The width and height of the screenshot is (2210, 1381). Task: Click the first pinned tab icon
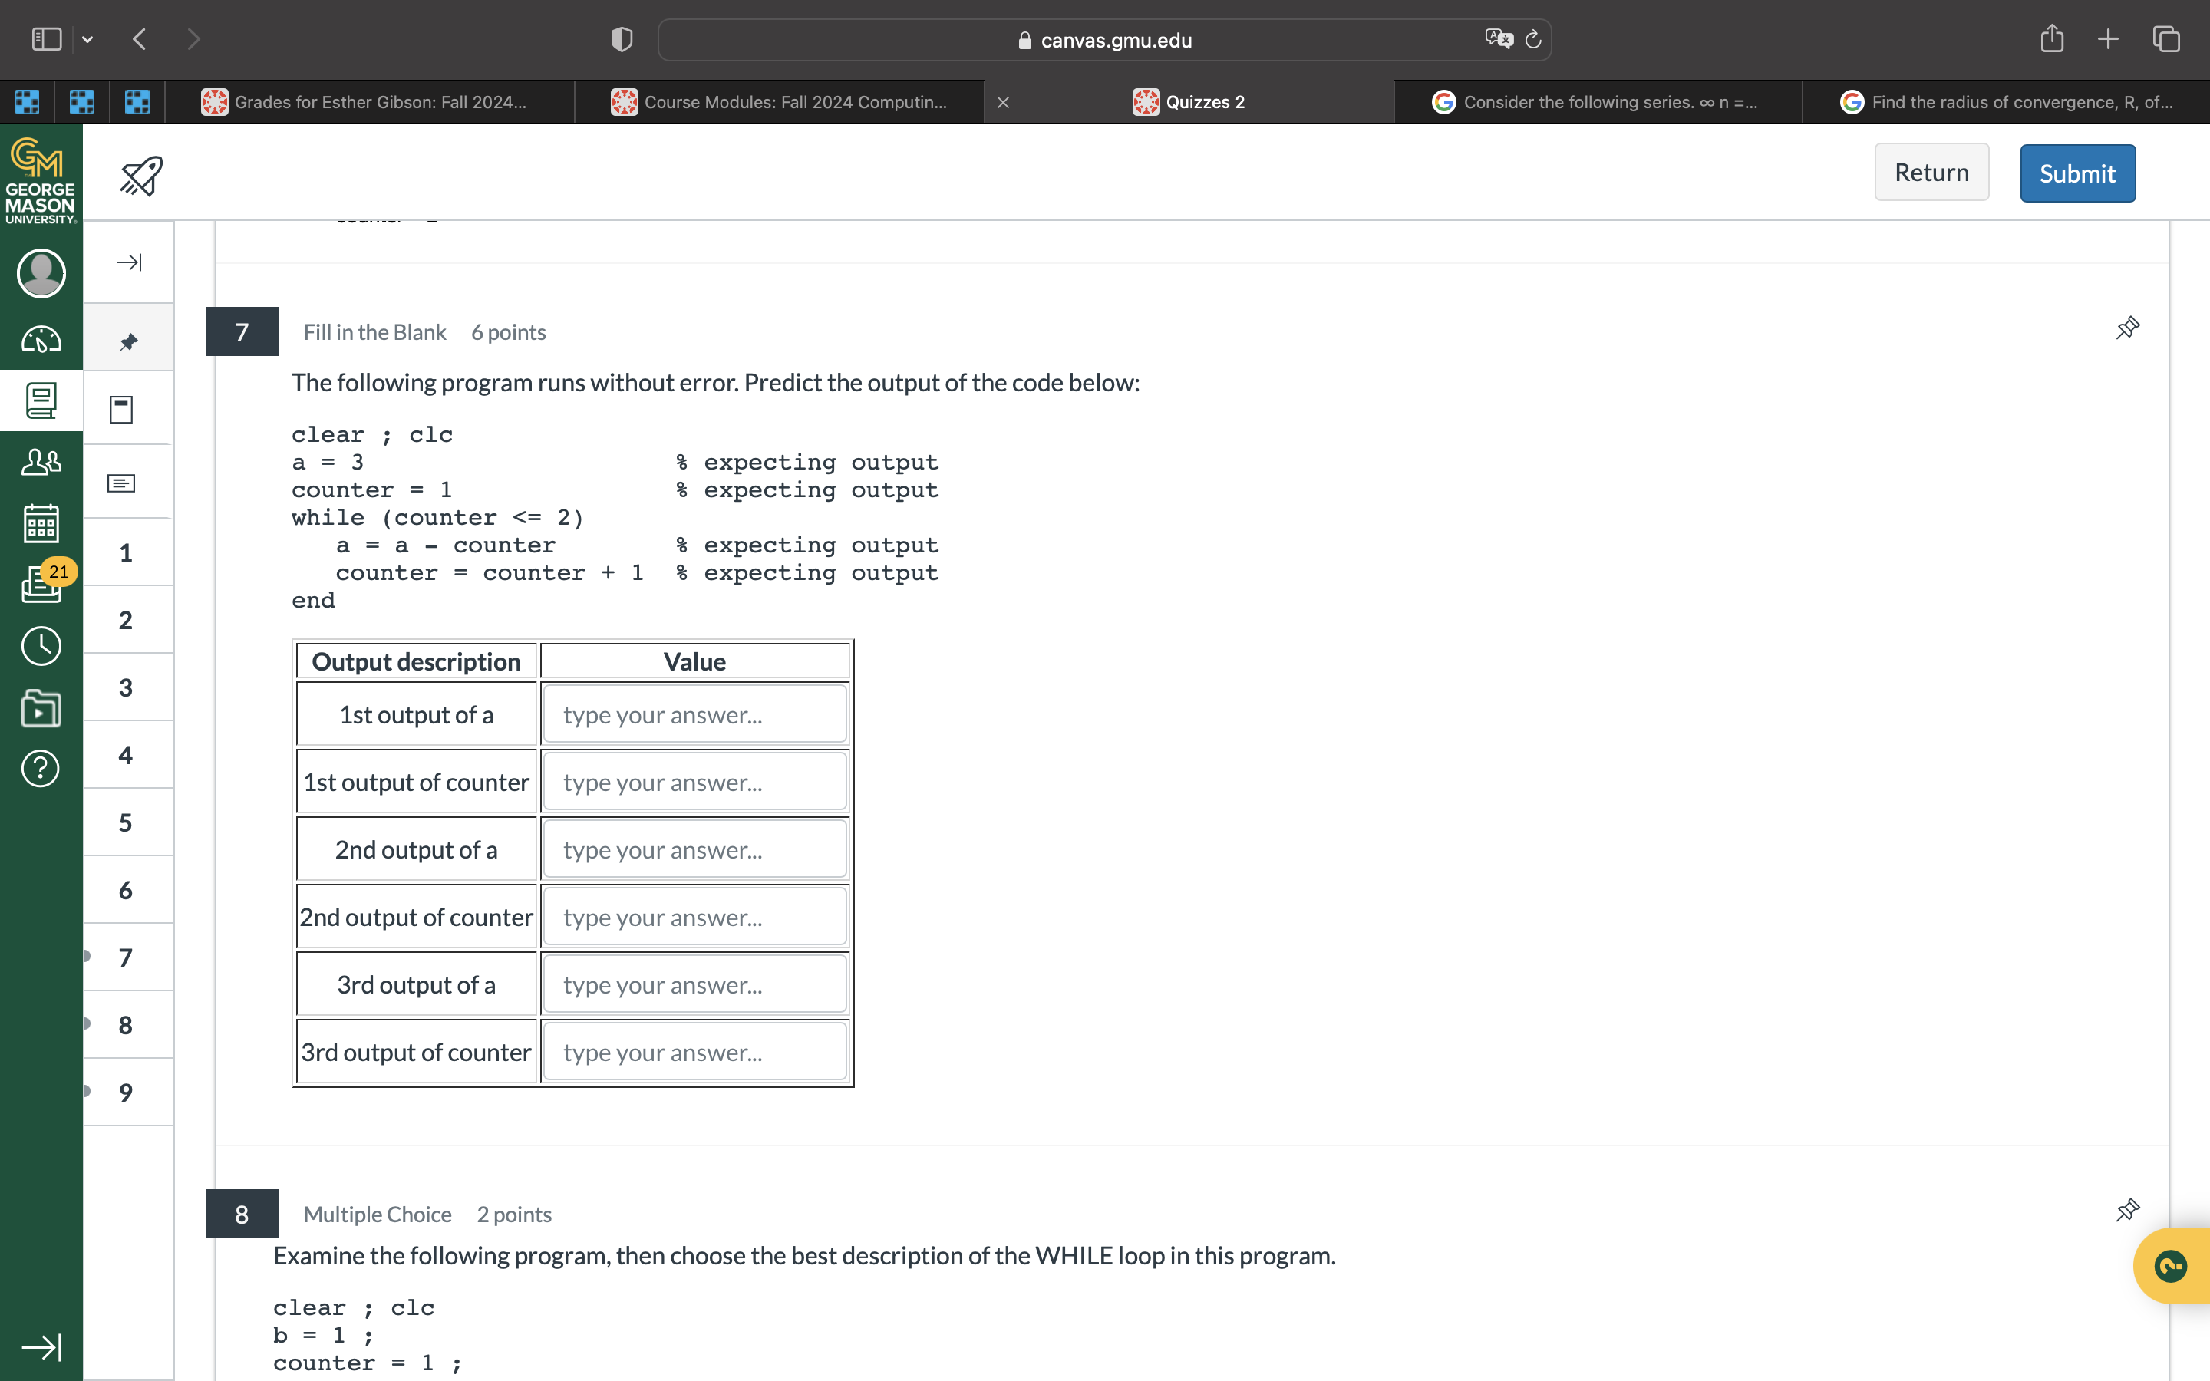click(27, 101)
